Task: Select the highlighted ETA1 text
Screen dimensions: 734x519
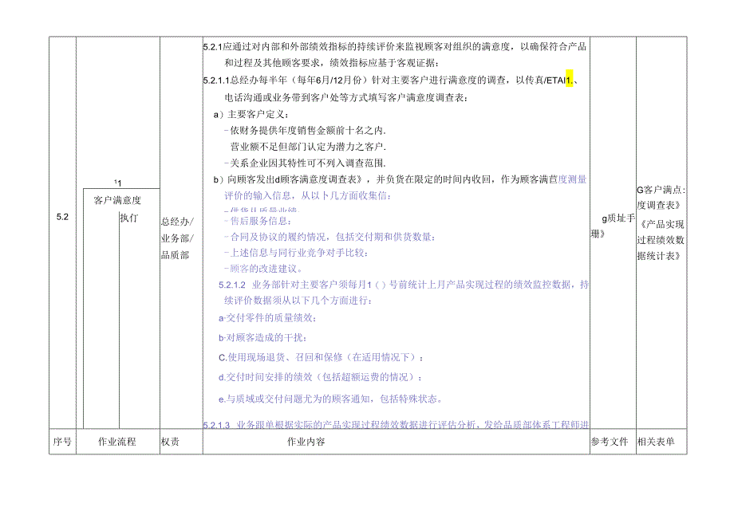Action: 564,78
